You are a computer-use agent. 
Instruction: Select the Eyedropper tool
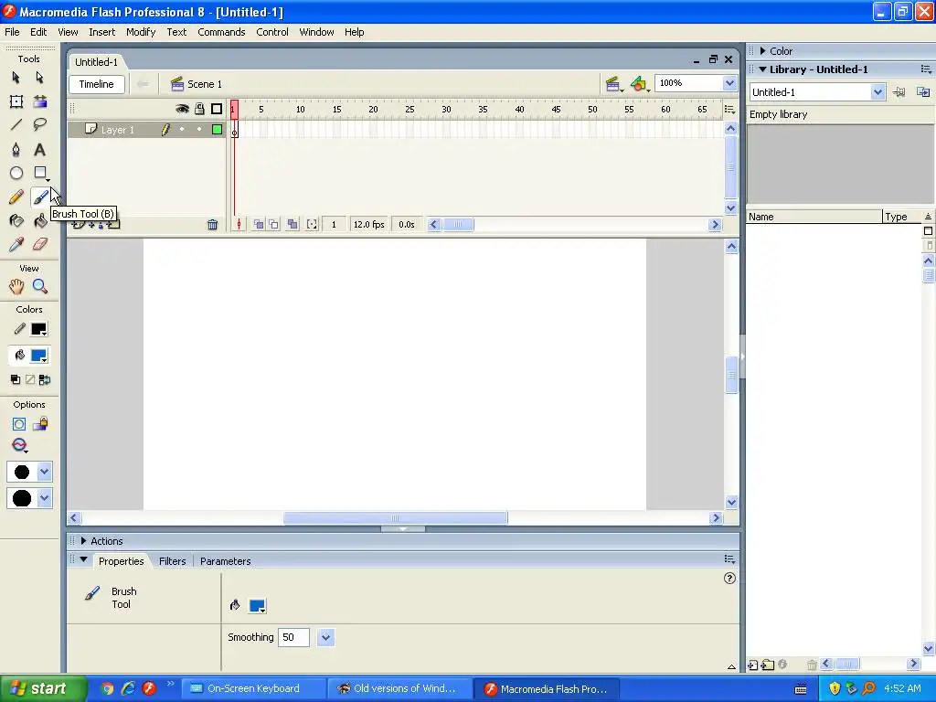(x=16, y=244)
